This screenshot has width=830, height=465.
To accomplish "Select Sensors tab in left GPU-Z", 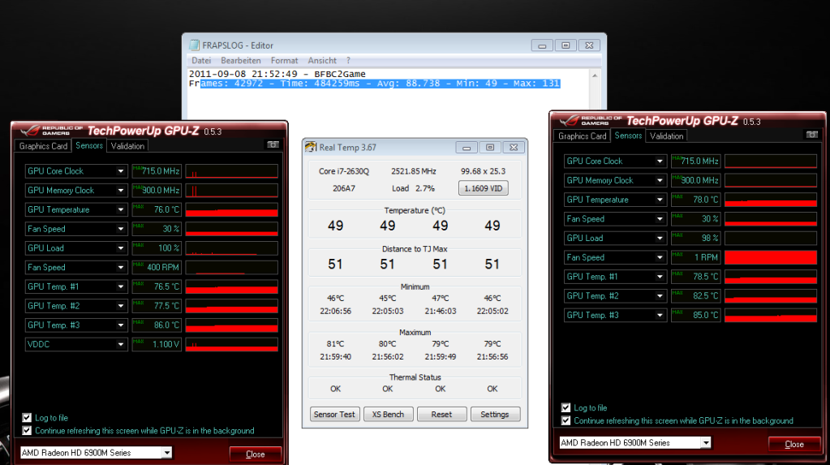I will (89, 145).
